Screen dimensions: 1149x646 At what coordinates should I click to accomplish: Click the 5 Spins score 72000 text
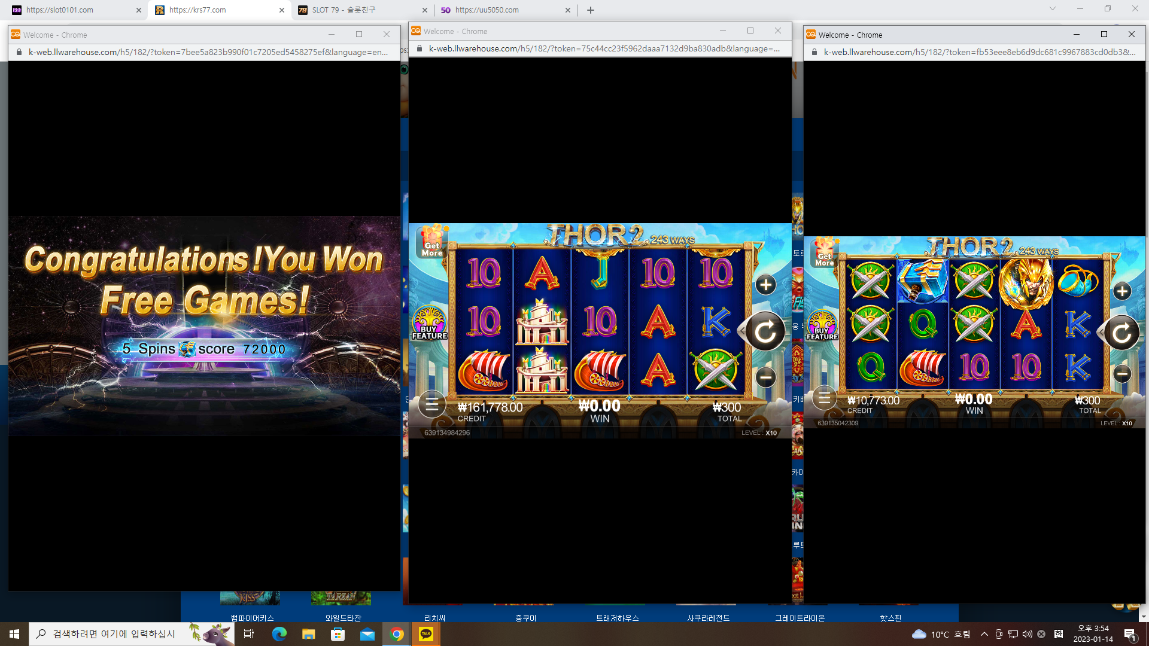[204, 349]
